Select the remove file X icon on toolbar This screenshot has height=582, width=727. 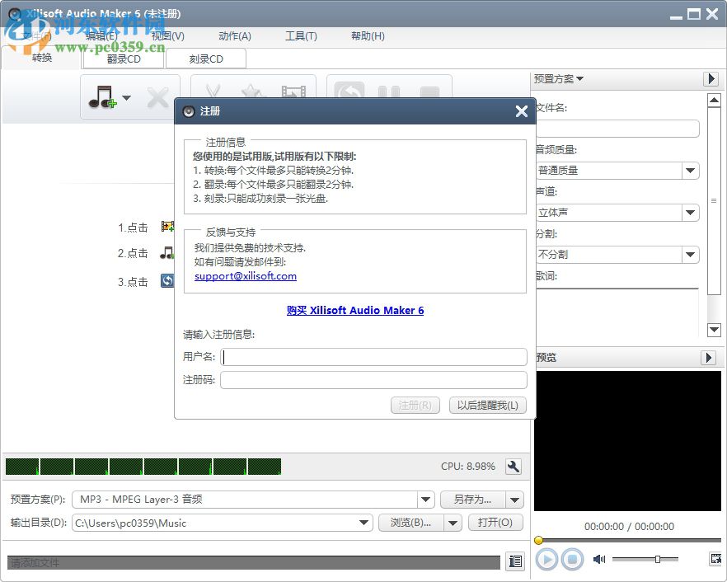(157, 97)
